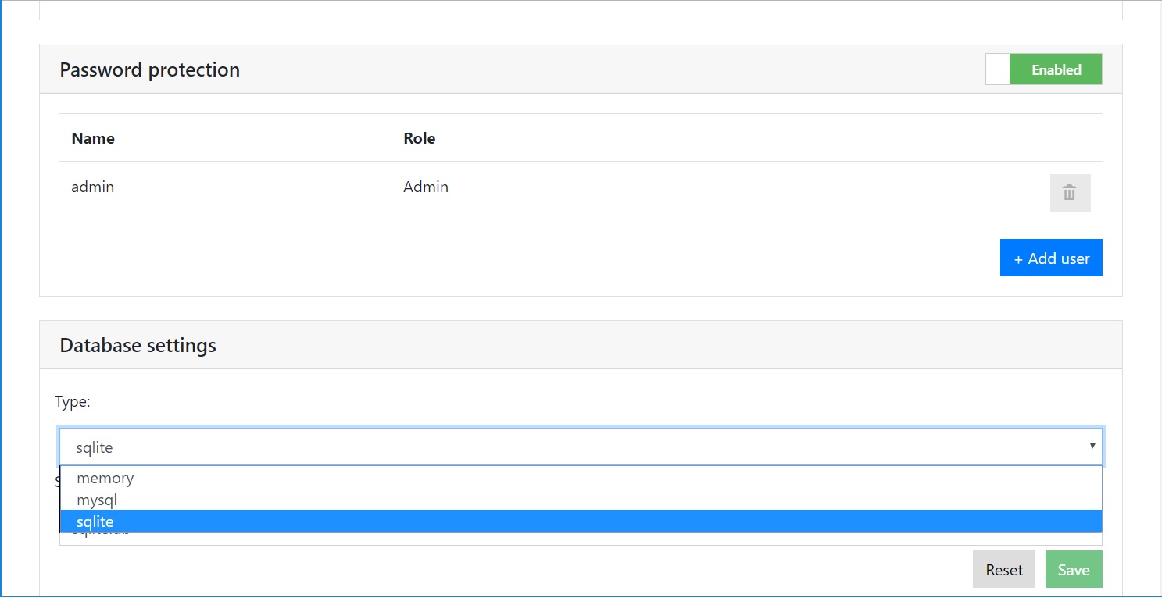The image size is (1162, 598).
Task: Select the admin username in the table
Action: (x=93, y=187)
